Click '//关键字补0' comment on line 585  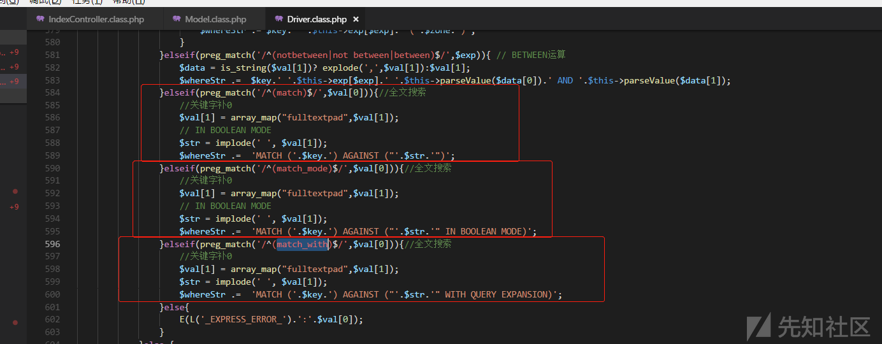click(206, 105)
